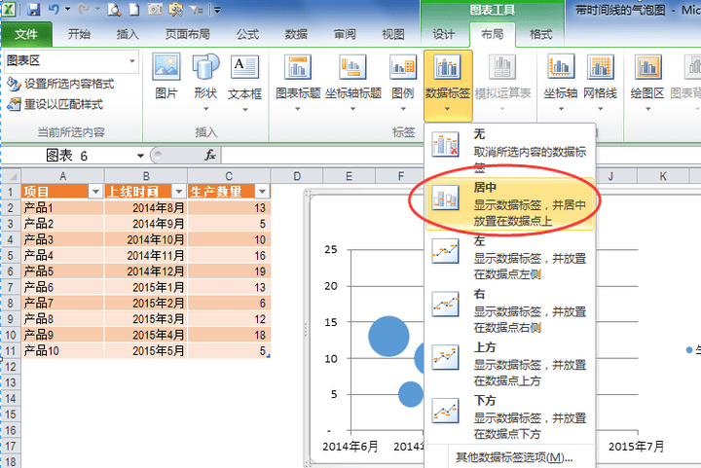The height and width of the screenshot is (468, 701).
Task: Choose 居中 centered data labels
Action: click(x=509, y=203)
